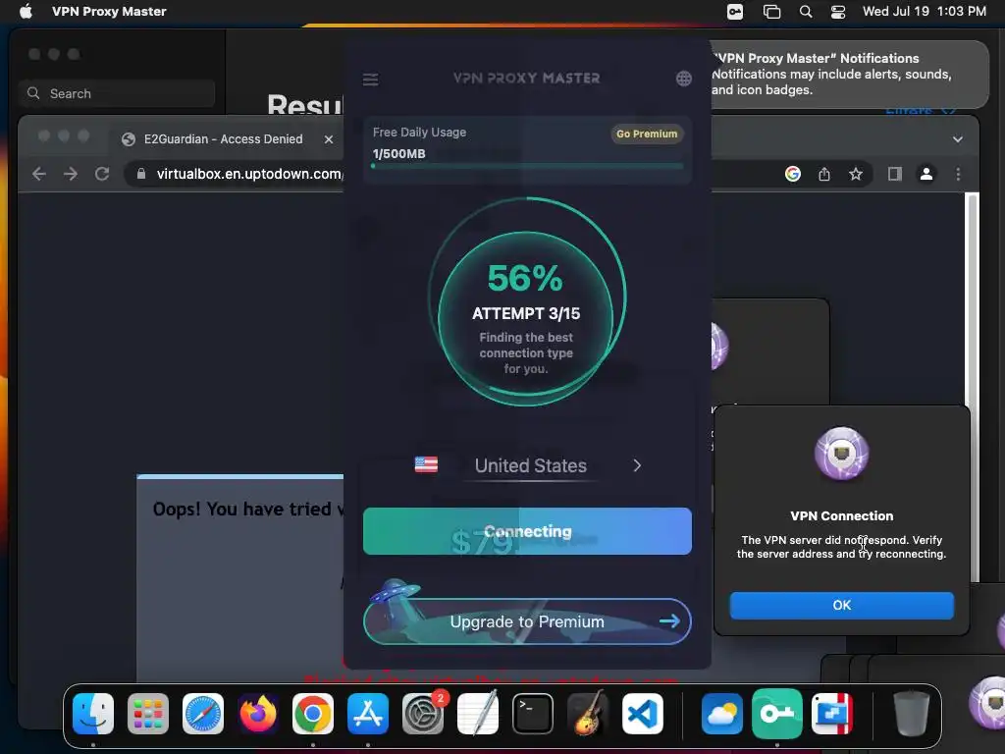The height and width of the screenshot is (754, 1005).
Task: Open the Chrome three-dot menu
Action: (958, 174)
